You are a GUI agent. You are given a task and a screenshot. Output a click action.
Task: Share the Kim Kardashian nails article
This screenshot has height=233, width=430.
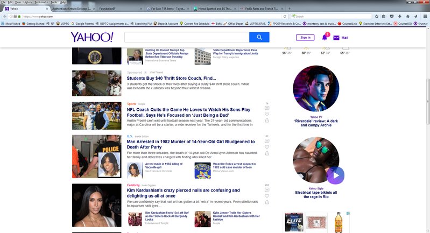tap(267, 202)
